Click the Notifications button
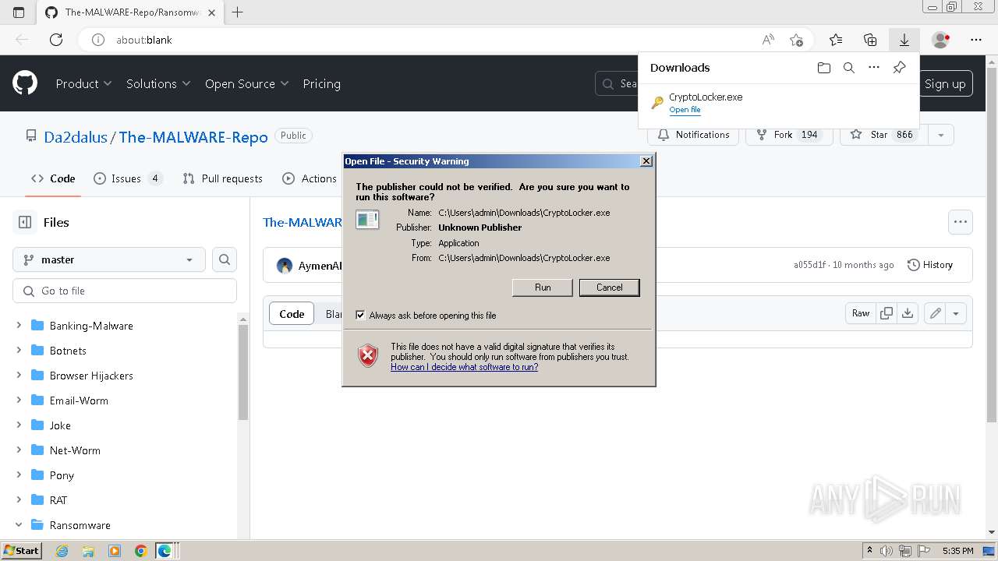998x561 pixels. 693,135
